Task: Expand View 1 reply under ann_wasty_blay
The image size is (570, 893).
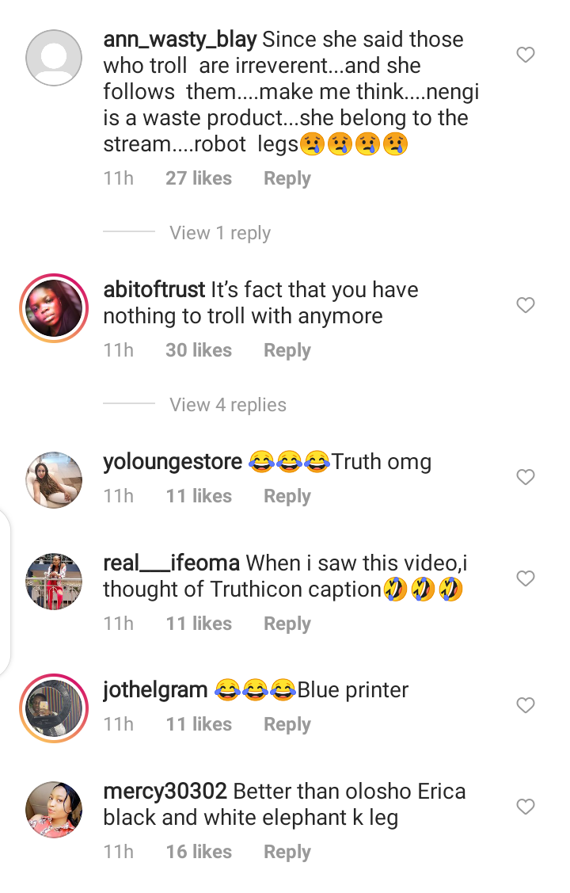Action: 220,233
